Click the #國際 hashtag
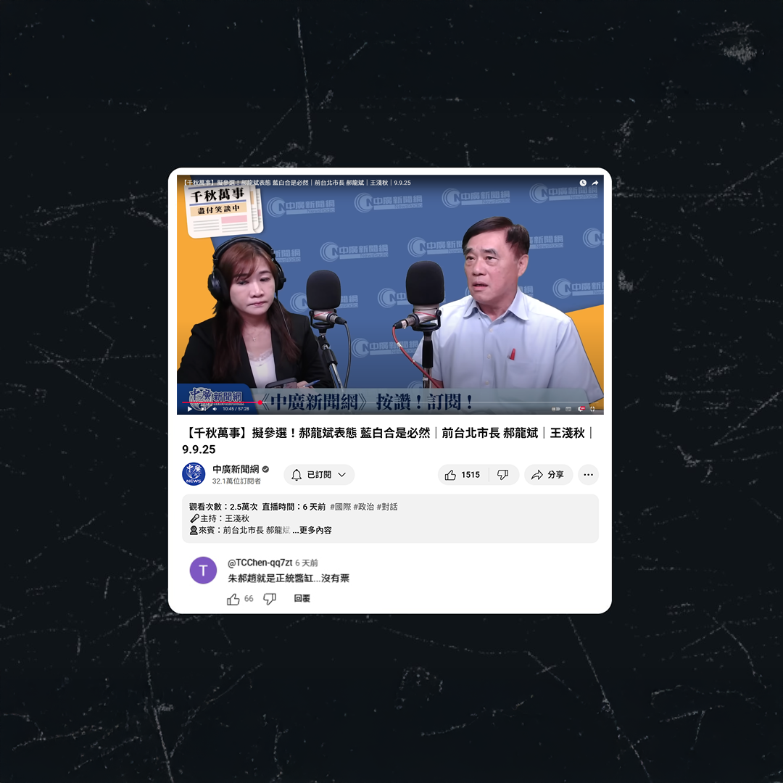The height and width of the screenshot is (783, 783). point(341,506)
